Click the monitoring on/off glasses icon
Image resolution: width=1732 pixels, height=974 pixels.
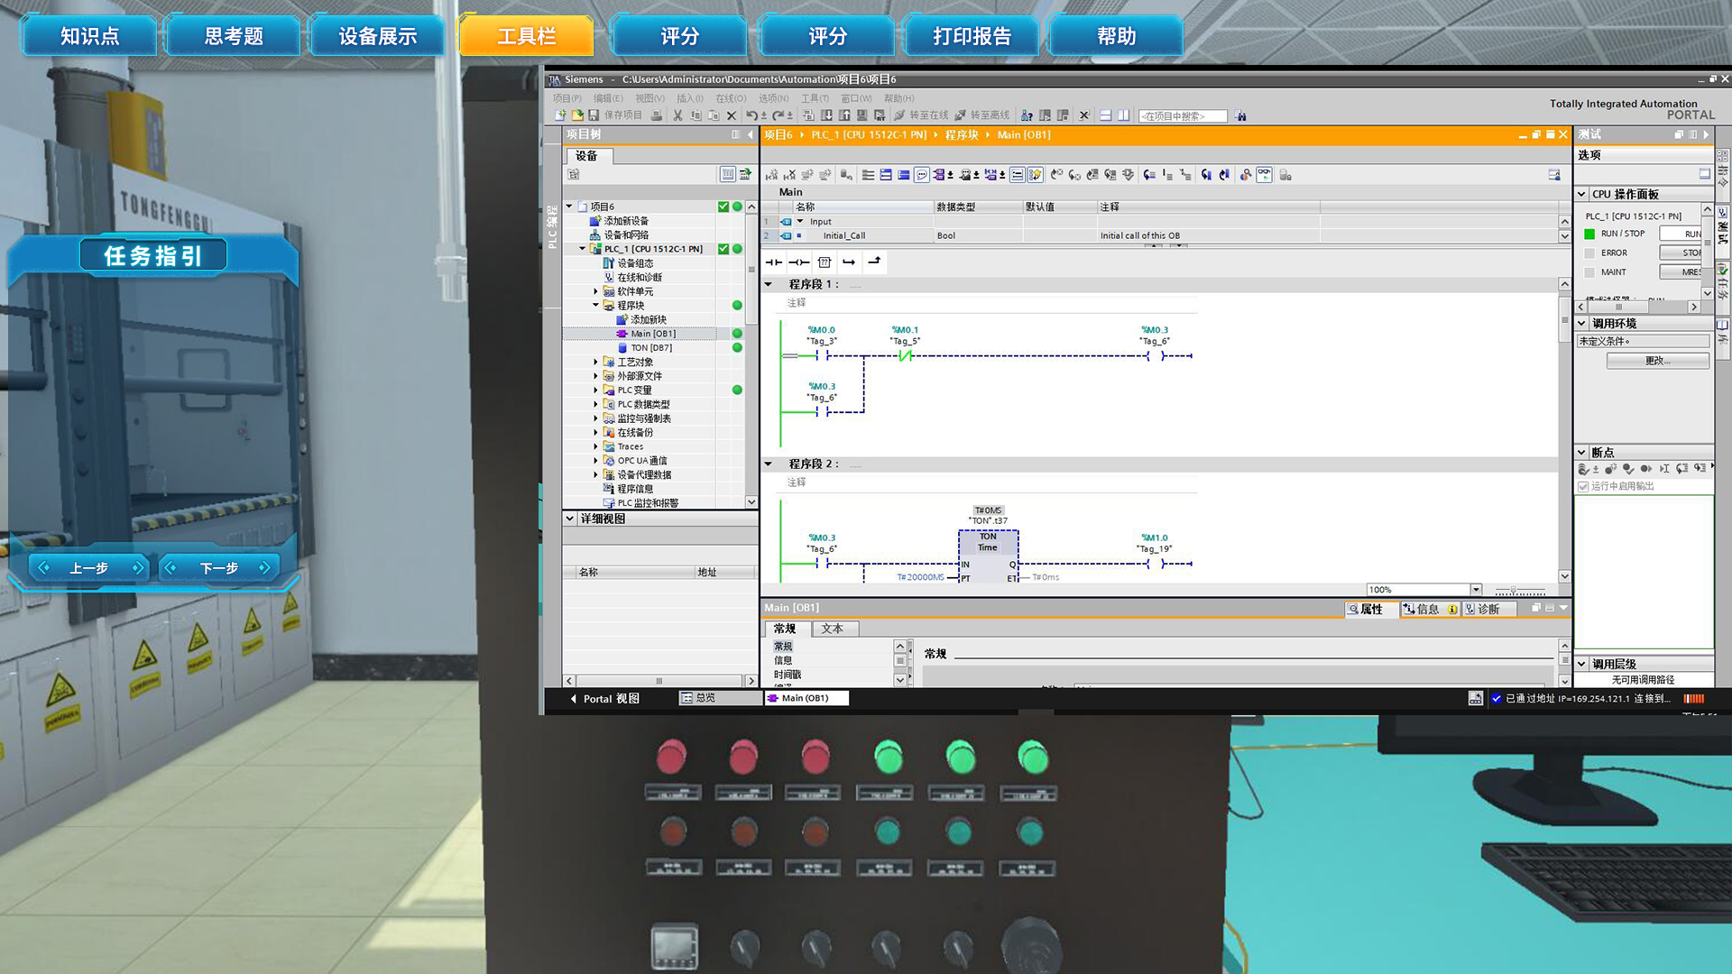(1265, 175)
